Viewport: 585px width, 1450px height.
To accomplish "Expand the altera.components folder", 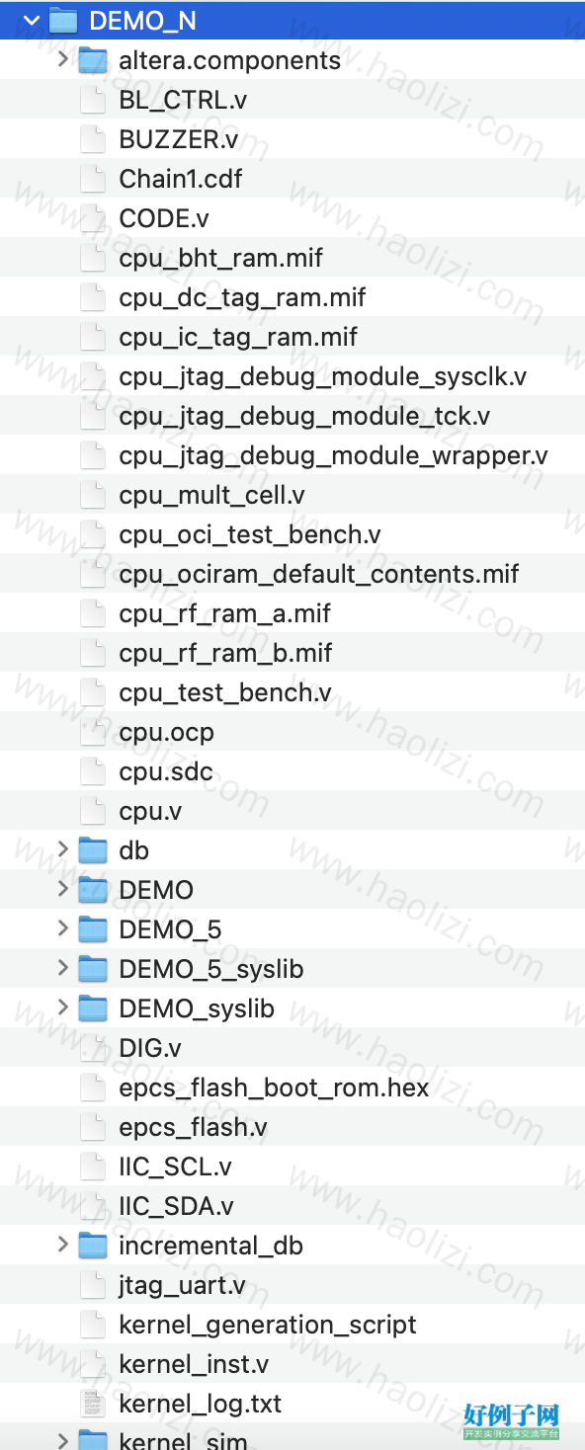I will [x=62, y=59].
